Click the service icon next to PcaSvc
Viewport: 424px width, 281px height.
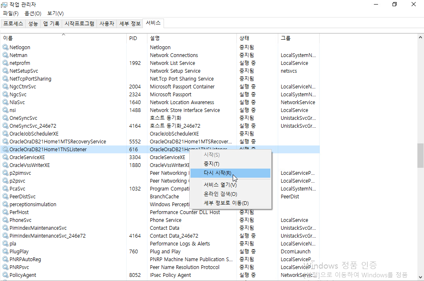(x=5, y=188)
